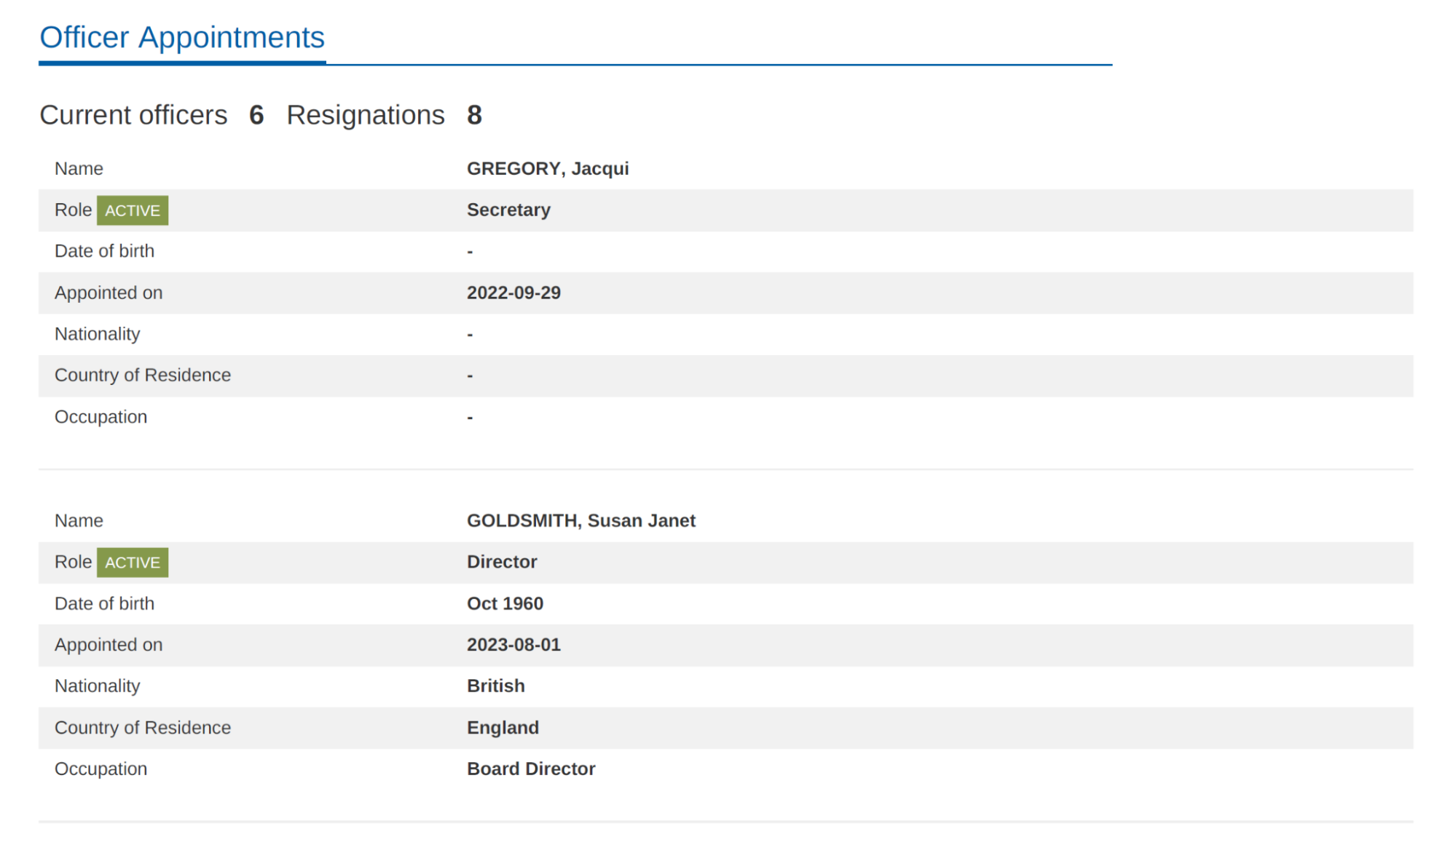This screenshot has height=853, width=1456.
Task: Click the Country of Residence label in first record
Action: point(143,375)
